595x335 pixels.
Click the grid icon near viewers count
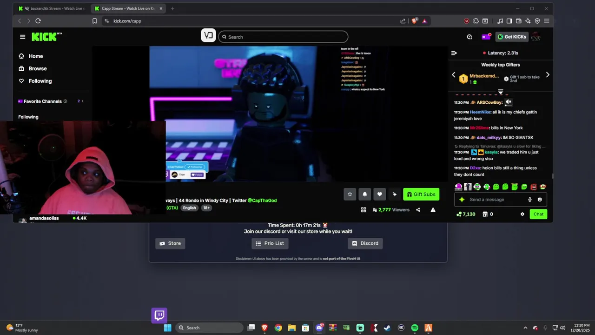[x=364, y=210]
